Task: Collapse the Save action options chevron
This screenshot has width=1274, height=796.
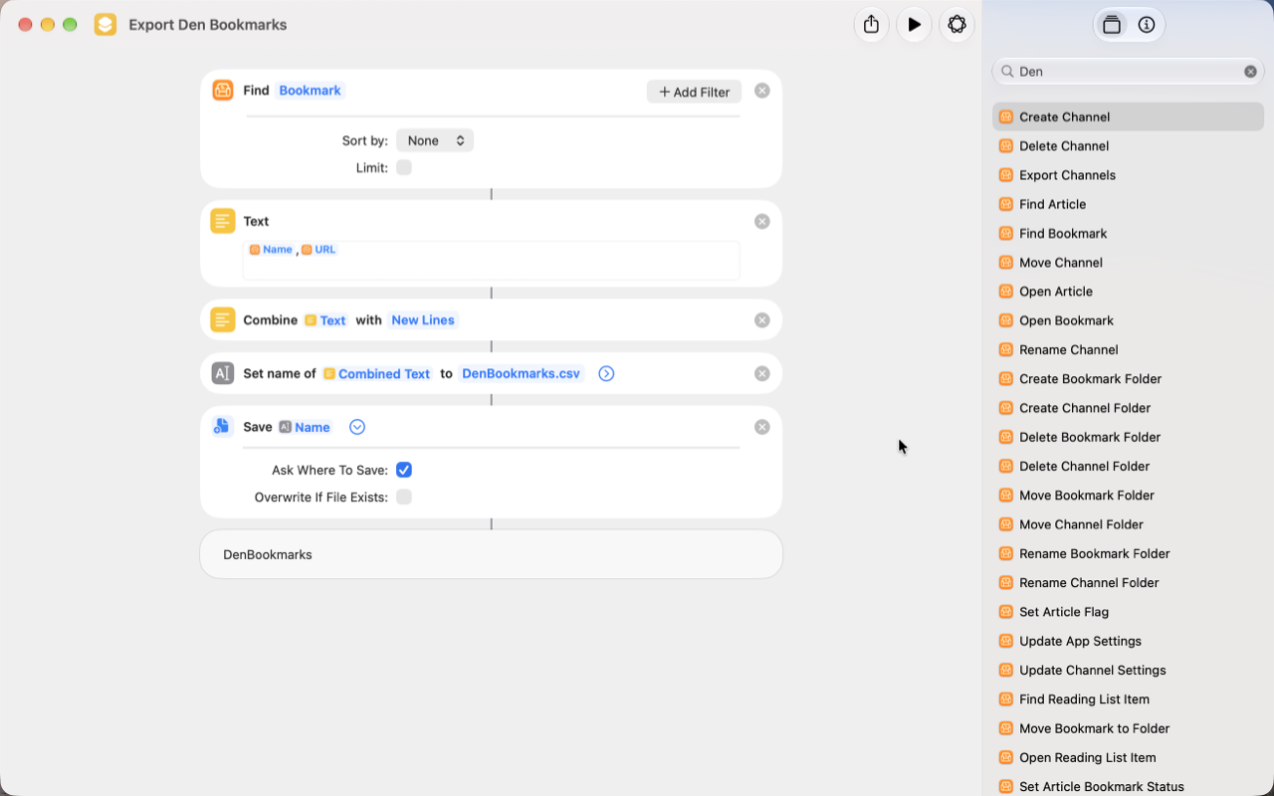Action: point(357,427)
